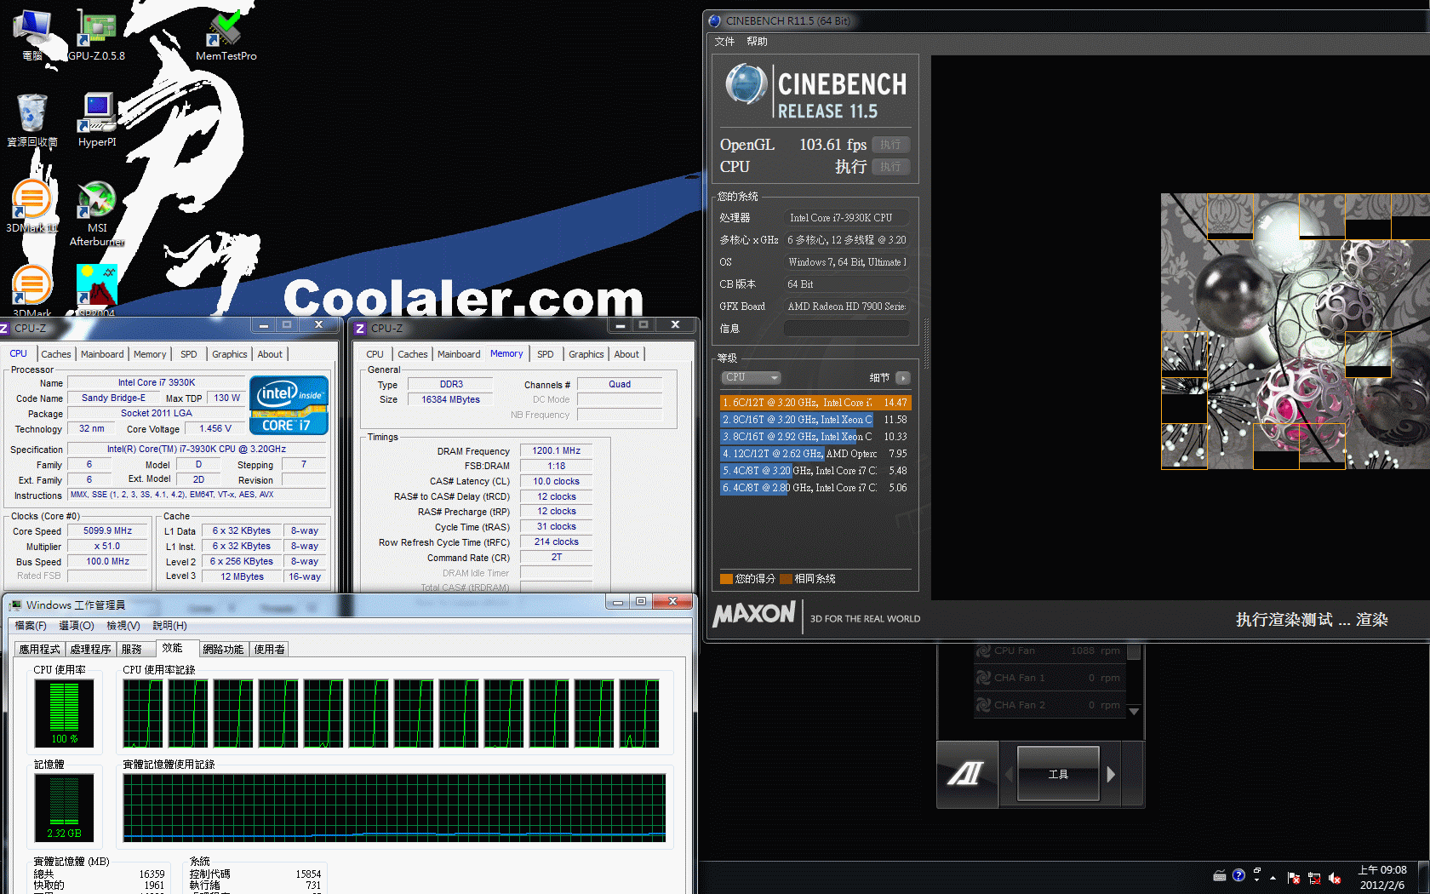1430x894 pixels.
Task: Open Graphics tab in right CPU-Z window
Action: click(x=586, y=354)
